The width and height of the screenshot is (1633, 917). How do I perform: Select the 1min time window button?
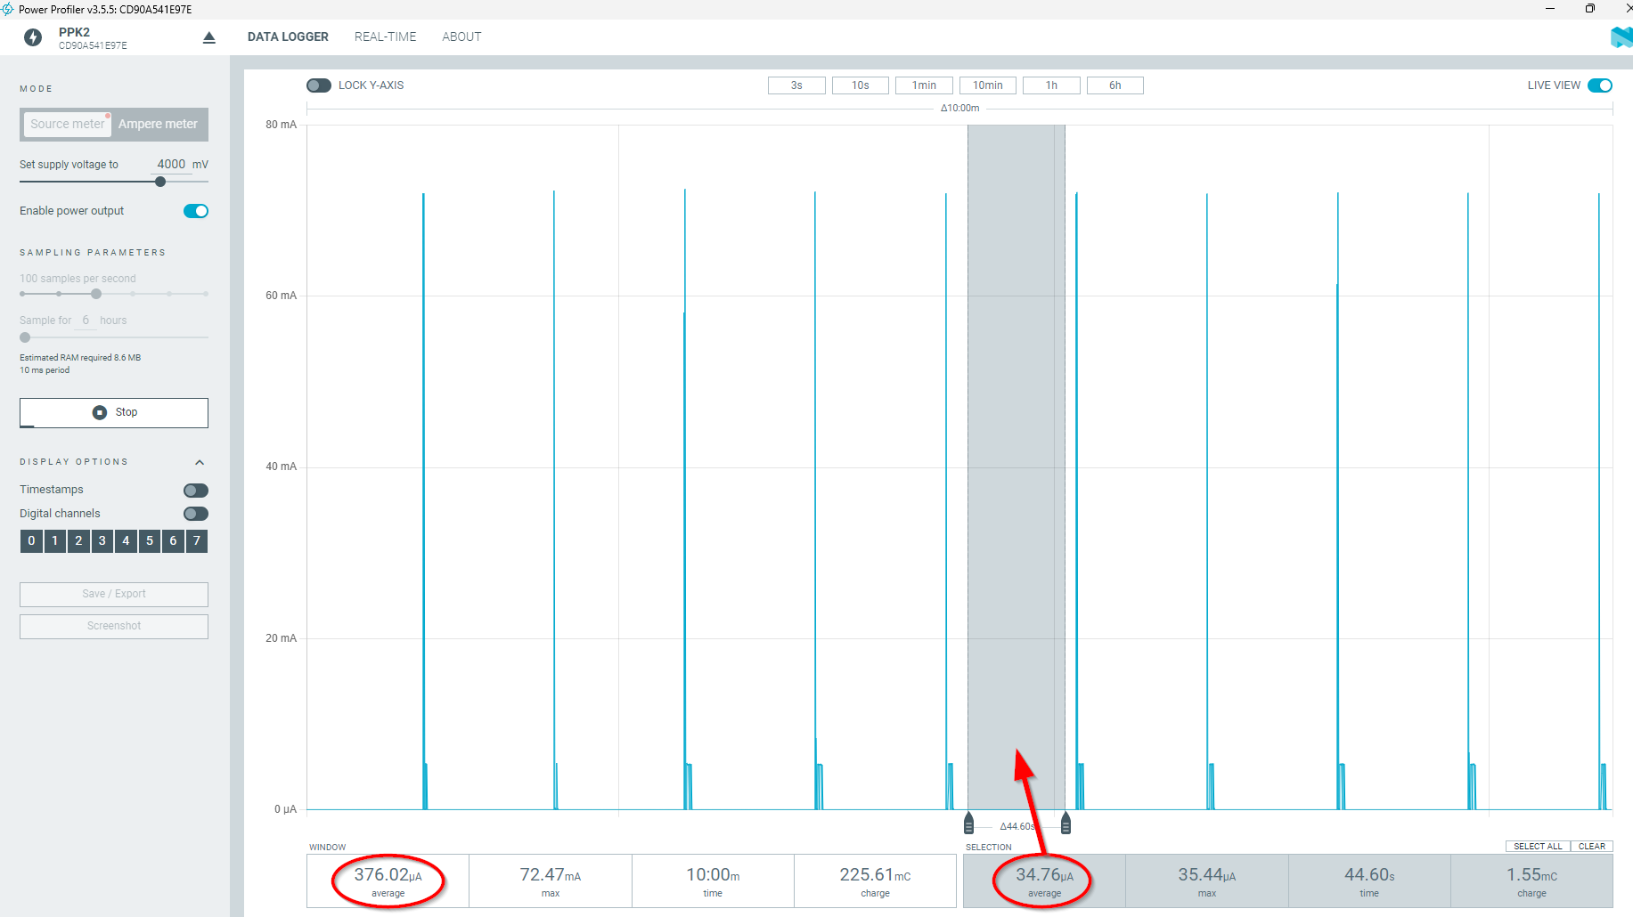(x=924, y=85)
